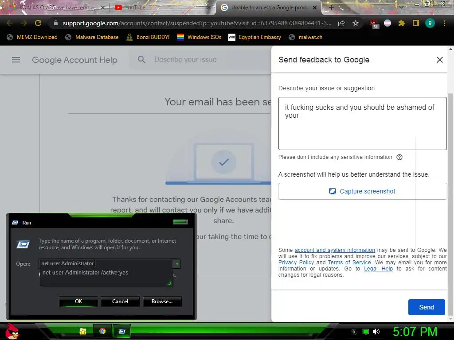454x340 pixels.
Task: Close the KOALAS OMFG tab
Action: (x=102, y=8)
